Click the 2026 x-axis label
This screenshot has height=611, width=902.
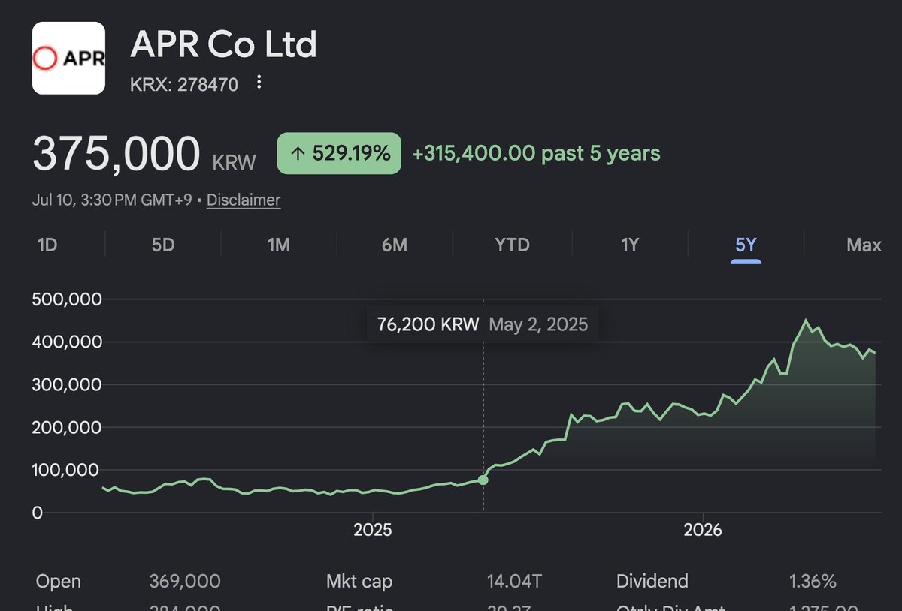[x=703, y=530]
